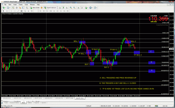Select the crosshair tool
The height and width of the screenshot is (108, 175).
(x=7, y=11)
